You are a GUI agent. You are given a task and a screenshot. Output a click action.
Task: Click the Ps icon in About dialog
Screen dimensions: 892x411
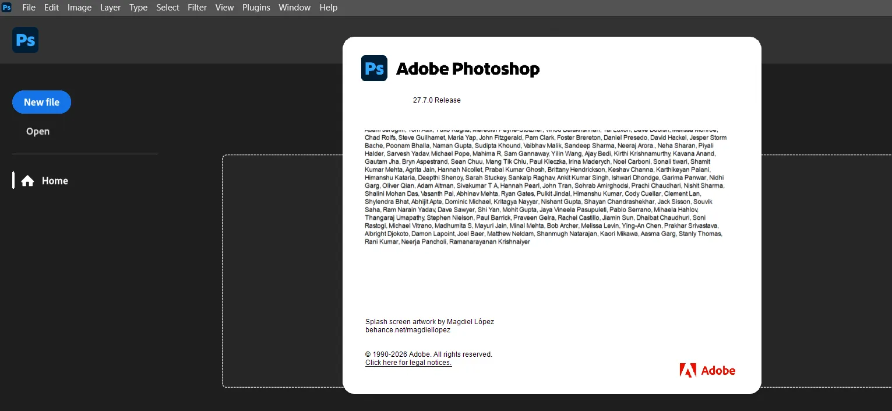click(x=374, y=68)
